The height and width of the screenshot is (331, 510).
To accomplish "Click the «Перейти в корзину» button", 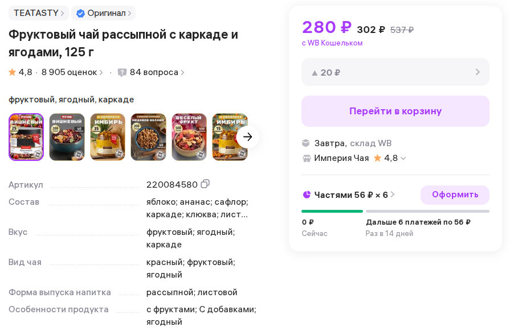I will pyautogui.click(x=395, y=111).
